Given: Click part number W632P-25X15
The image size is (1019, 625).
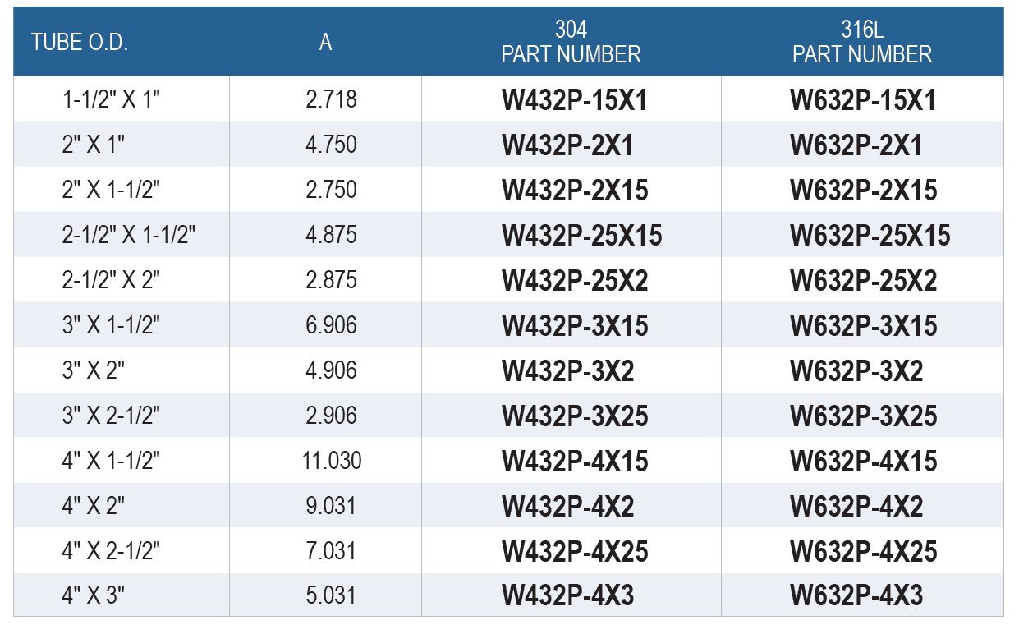Looking at the screenshot, I should (870, 237).
